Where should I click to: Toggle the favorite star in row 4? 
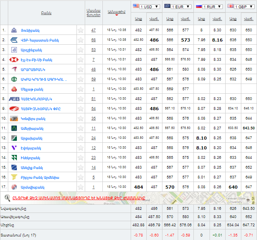81,60
